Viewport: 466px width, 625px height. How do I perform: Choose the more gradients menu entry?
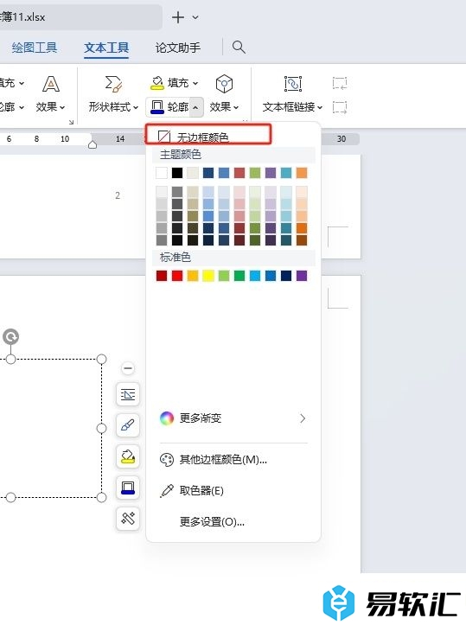[x=233, y=418]
